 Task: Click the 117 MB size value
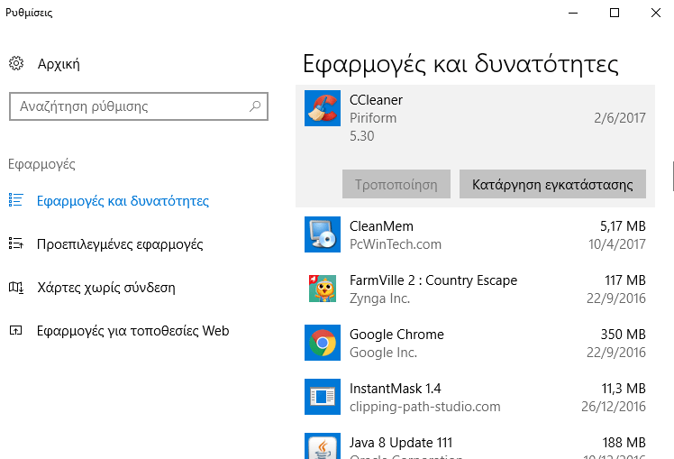(625, 280)
